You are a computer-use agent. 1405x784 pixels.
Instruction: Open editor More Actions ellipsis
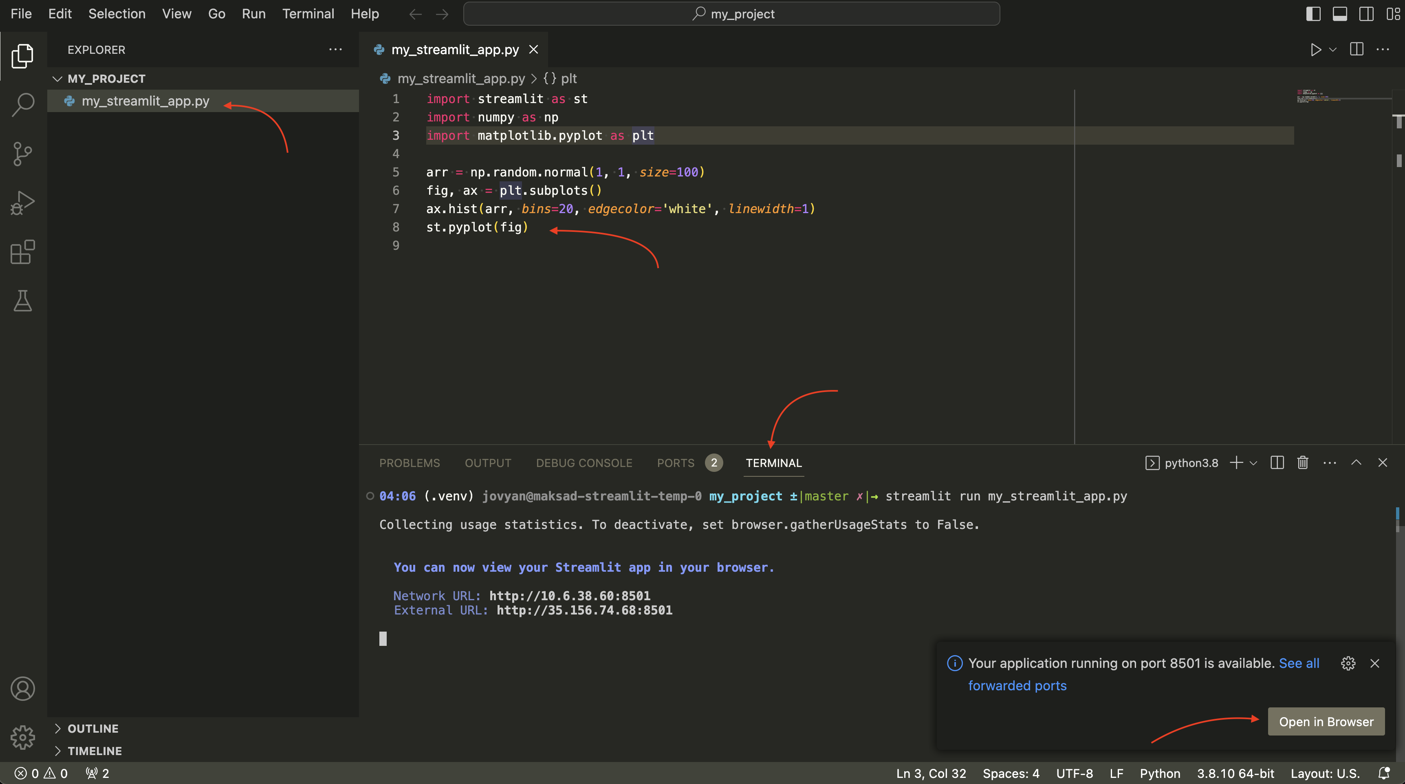tap(1383, 50)
